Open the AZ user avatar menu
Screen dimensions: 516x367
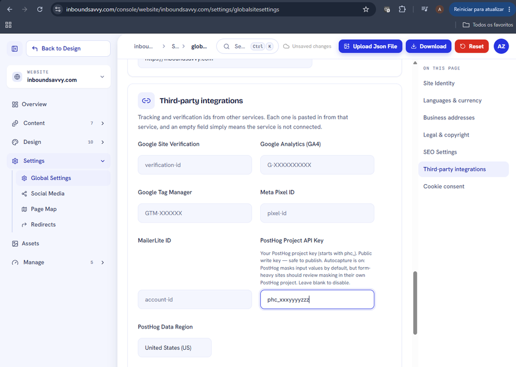click(501, 46)
